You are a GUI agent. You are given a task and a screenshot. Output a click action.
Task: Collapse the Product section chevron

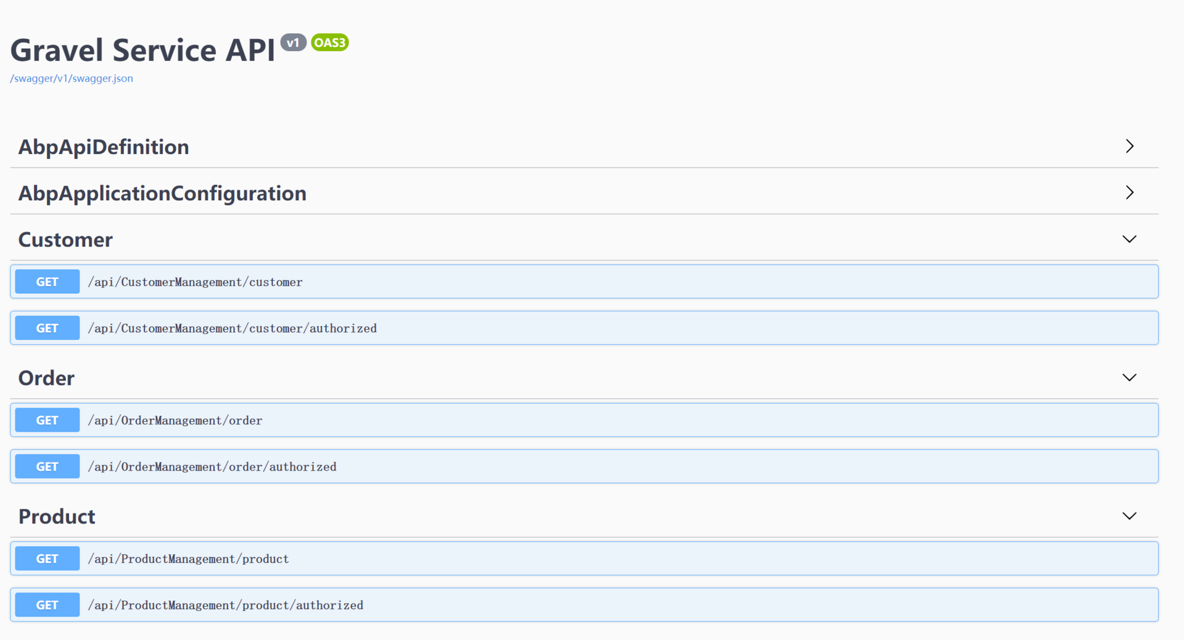coord(1129,516)
